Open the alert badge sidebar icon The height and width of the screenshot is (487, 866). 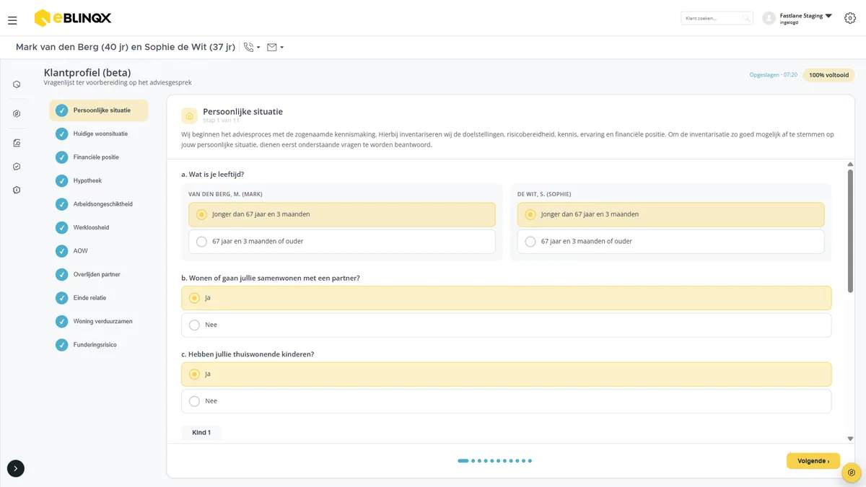click(17, 190)
